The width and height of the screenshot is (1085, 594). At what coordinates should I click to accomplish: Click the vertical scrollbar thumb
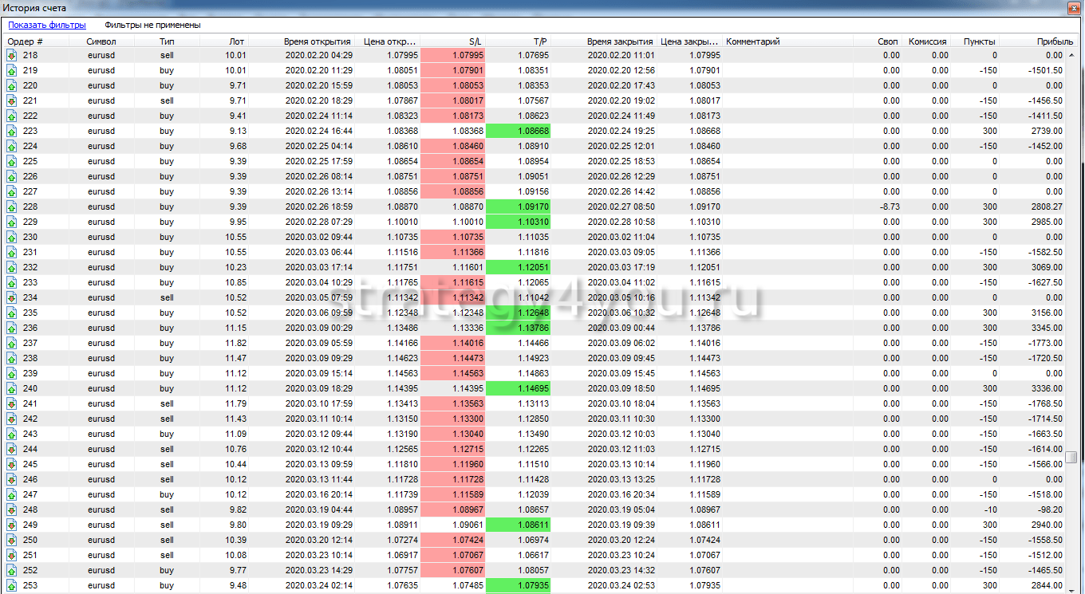pos(1071,457)
